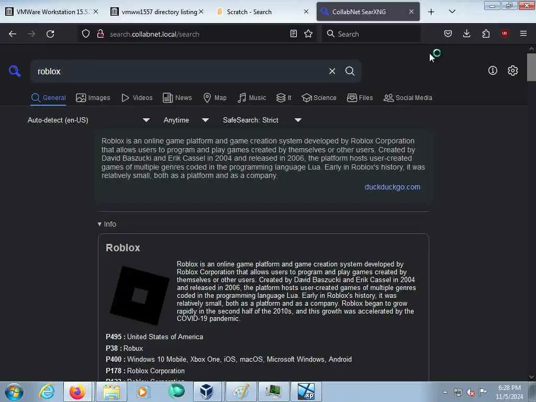The height and width of the screenshot is (402, 536).
Task: Select the It search category
Action: (283, 98)
